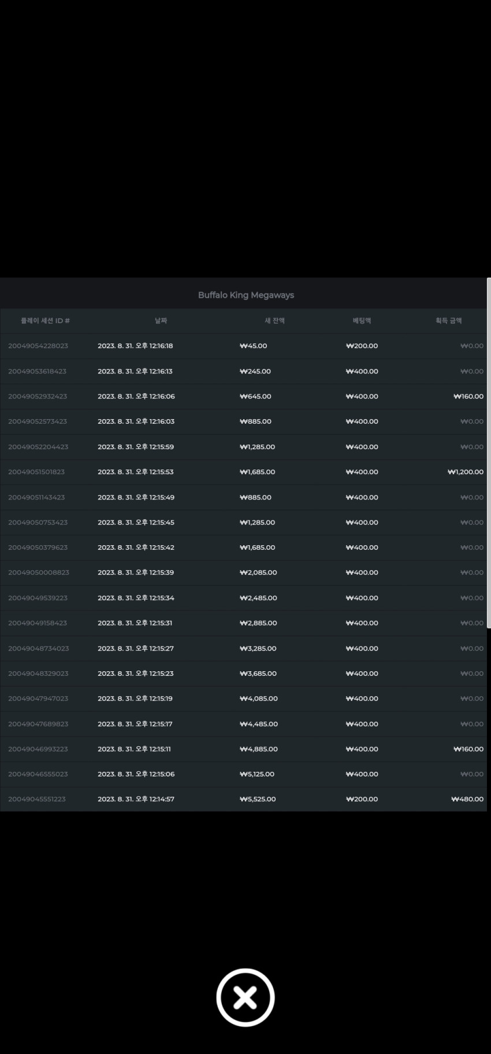Click the 베팅액 column header
The image size is (491, 1054).
362,320
